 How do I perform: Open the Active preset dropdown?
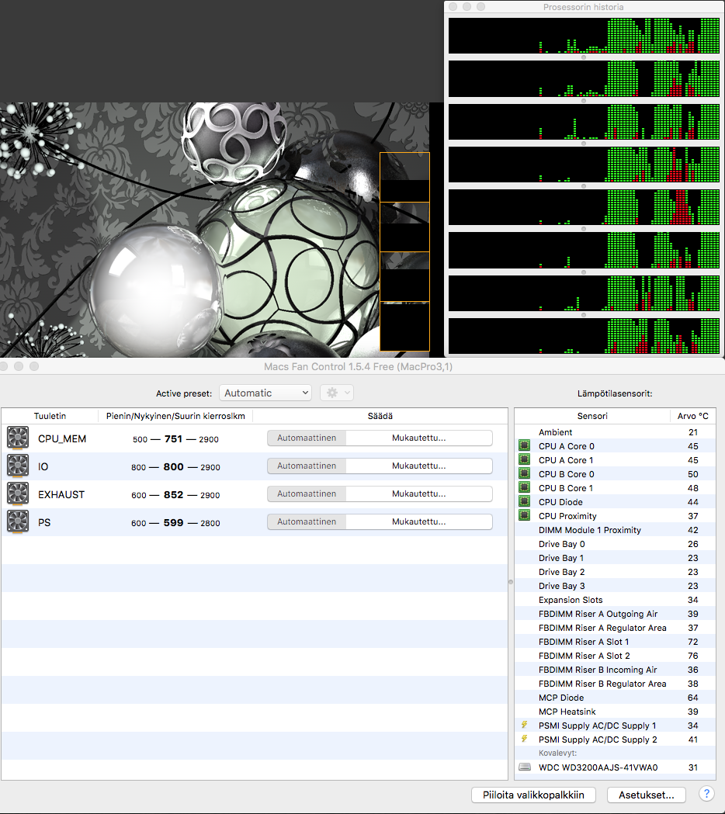(x=265, y=393)
